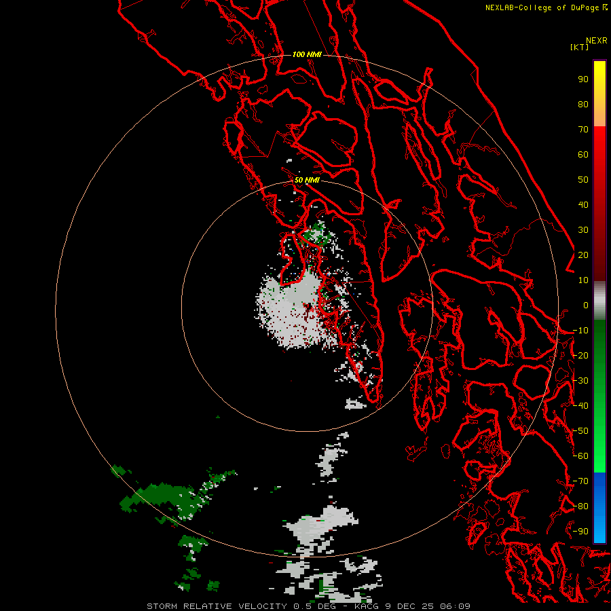
Task: Click the 50 value on the velocity scale
Action: 583,180
